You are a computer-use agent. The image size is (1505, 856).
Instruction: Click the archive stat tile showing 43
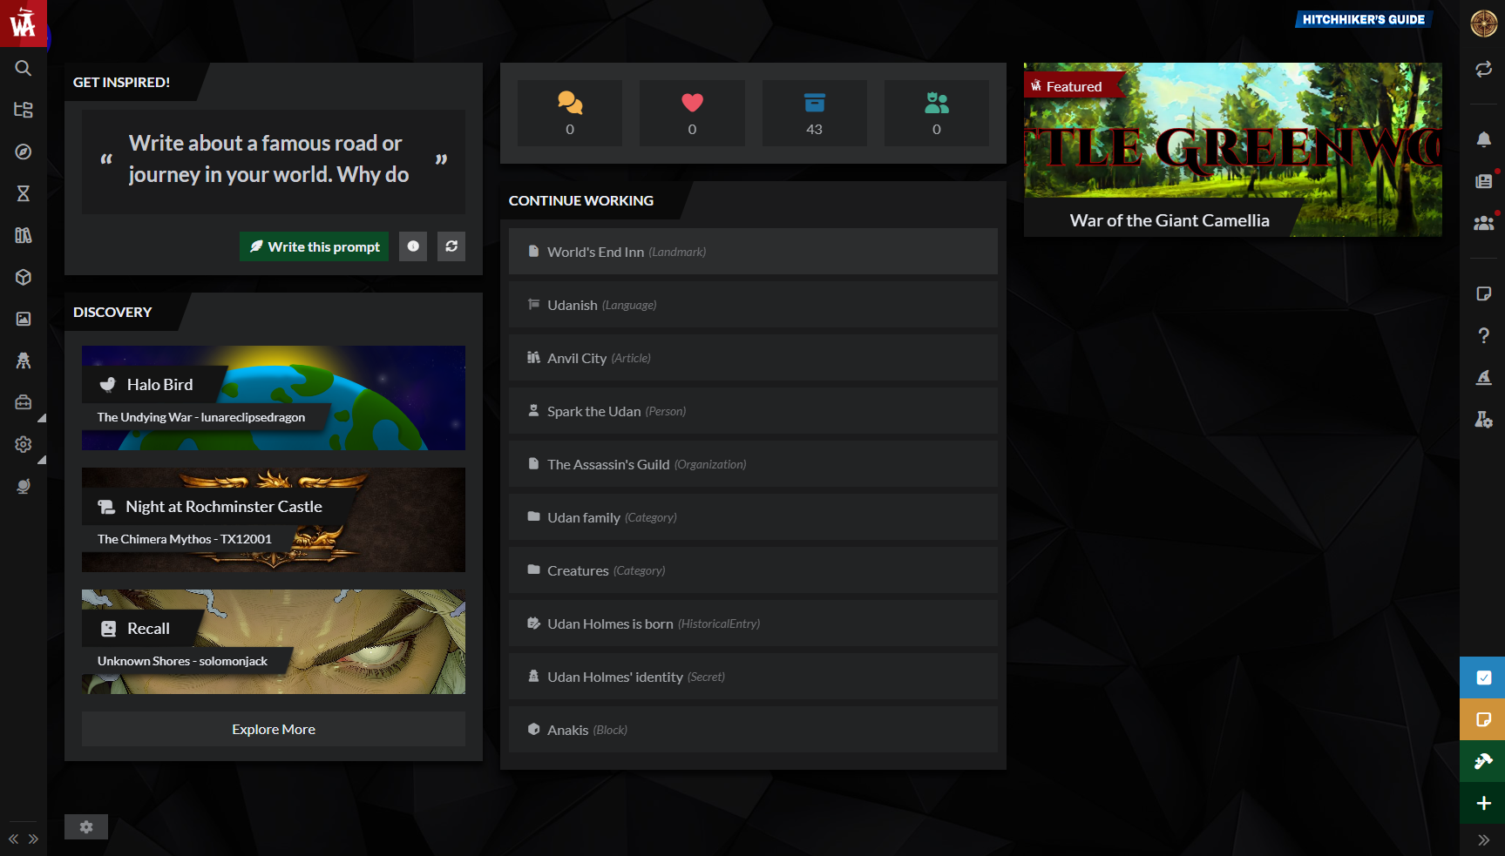pos(814,113)
